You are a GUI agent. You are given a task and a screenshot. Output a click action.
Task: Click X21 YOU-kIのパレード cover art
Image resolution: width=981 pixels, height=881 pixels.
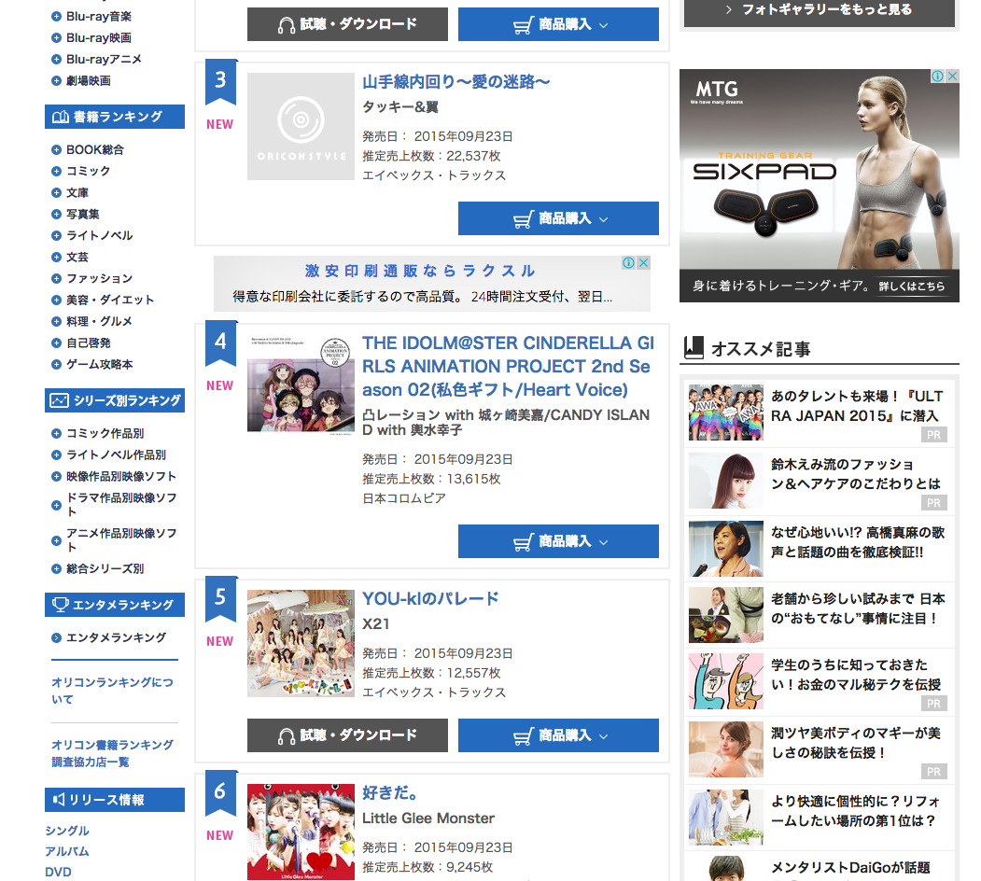301,643
